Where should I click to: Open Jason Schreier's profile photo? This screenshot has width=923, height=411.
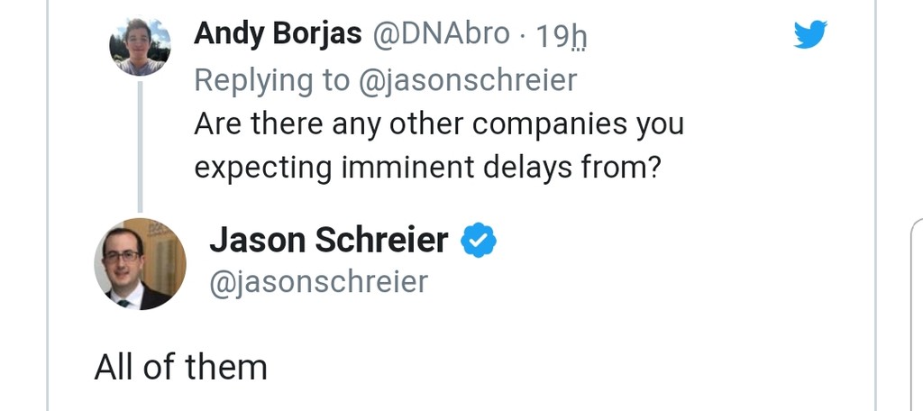click(140, 264)
